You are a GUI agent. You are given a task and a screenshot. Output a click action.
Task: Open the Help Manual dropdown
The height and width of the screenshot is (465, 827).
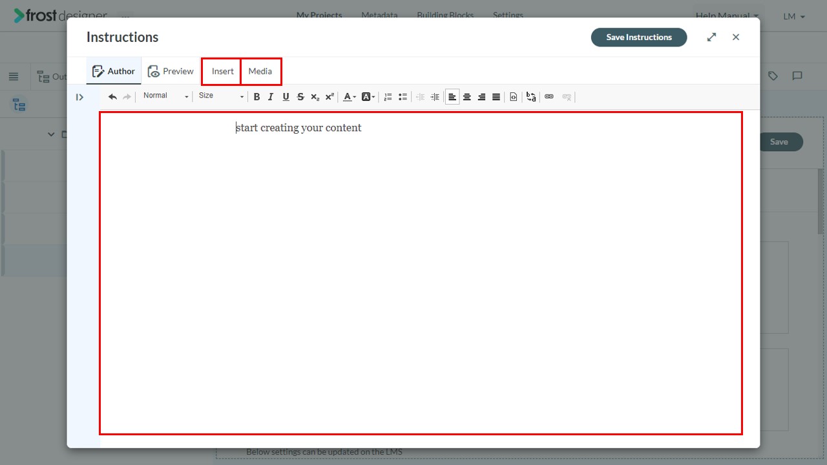[x=727, y=16]
